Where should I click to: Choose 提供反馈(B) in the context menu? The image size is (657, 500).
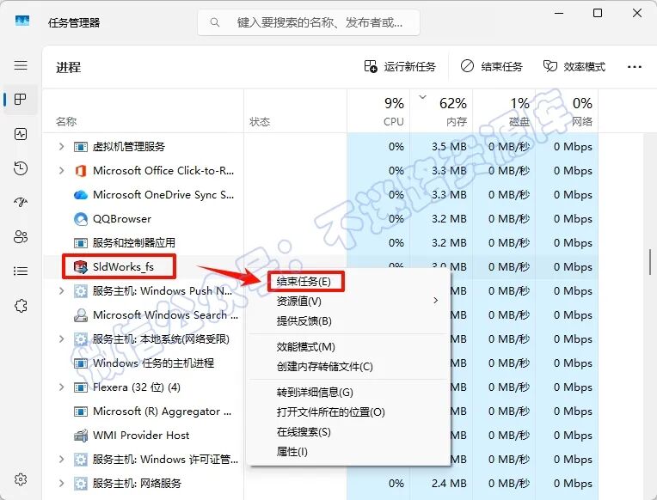[349, 320]
